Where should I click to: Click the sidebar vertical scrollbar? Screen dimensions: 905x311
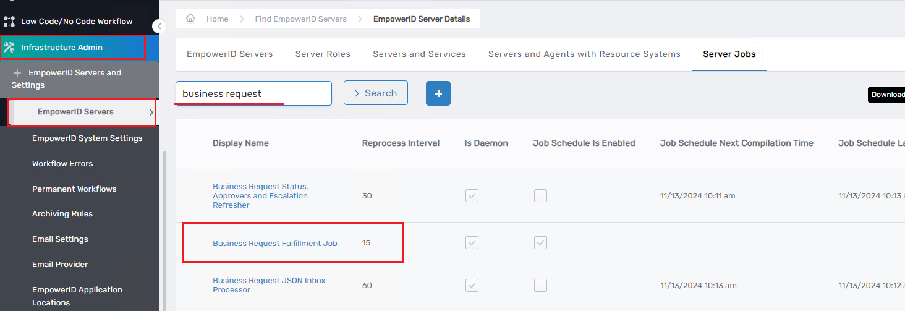[x=163, y=232]
